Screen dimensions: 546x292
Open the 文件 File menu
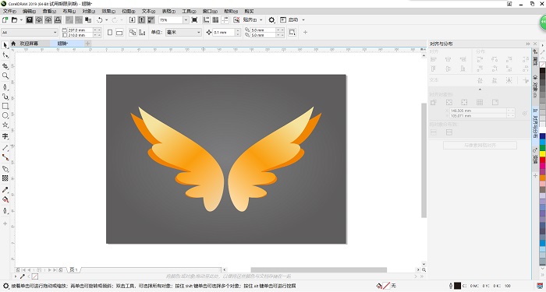pos(9,11)
